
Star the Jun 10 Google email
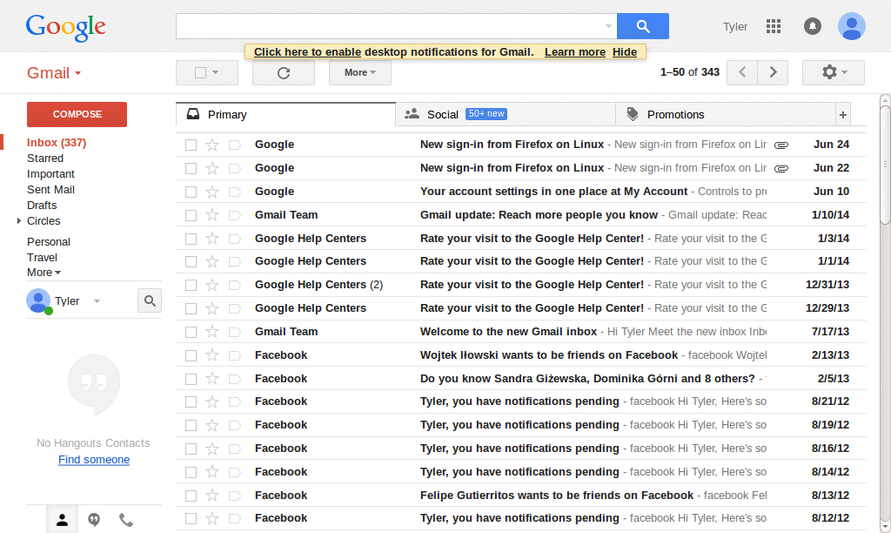[x=212, y=192]
